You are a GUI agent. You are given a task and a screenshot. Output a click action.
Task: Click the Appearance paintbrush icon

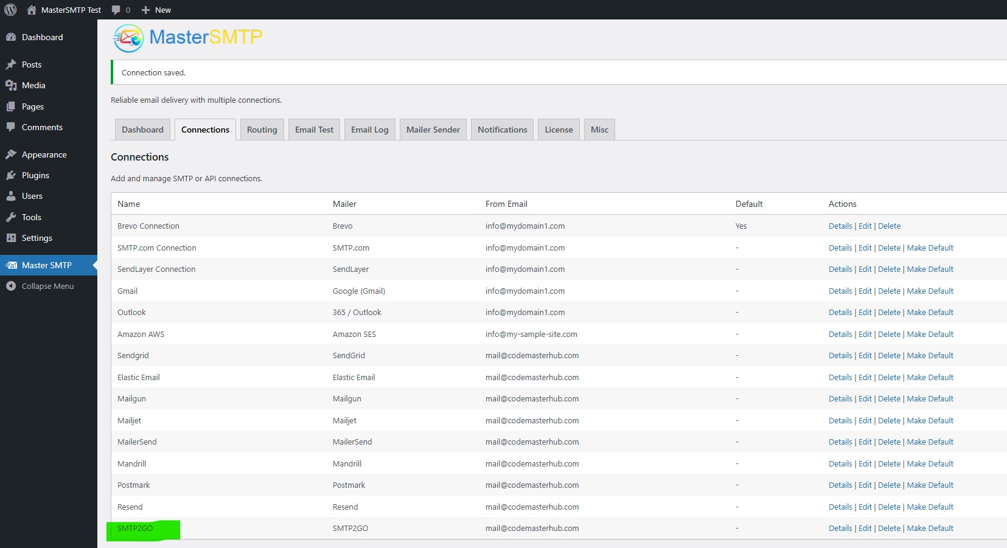[11, 154]
